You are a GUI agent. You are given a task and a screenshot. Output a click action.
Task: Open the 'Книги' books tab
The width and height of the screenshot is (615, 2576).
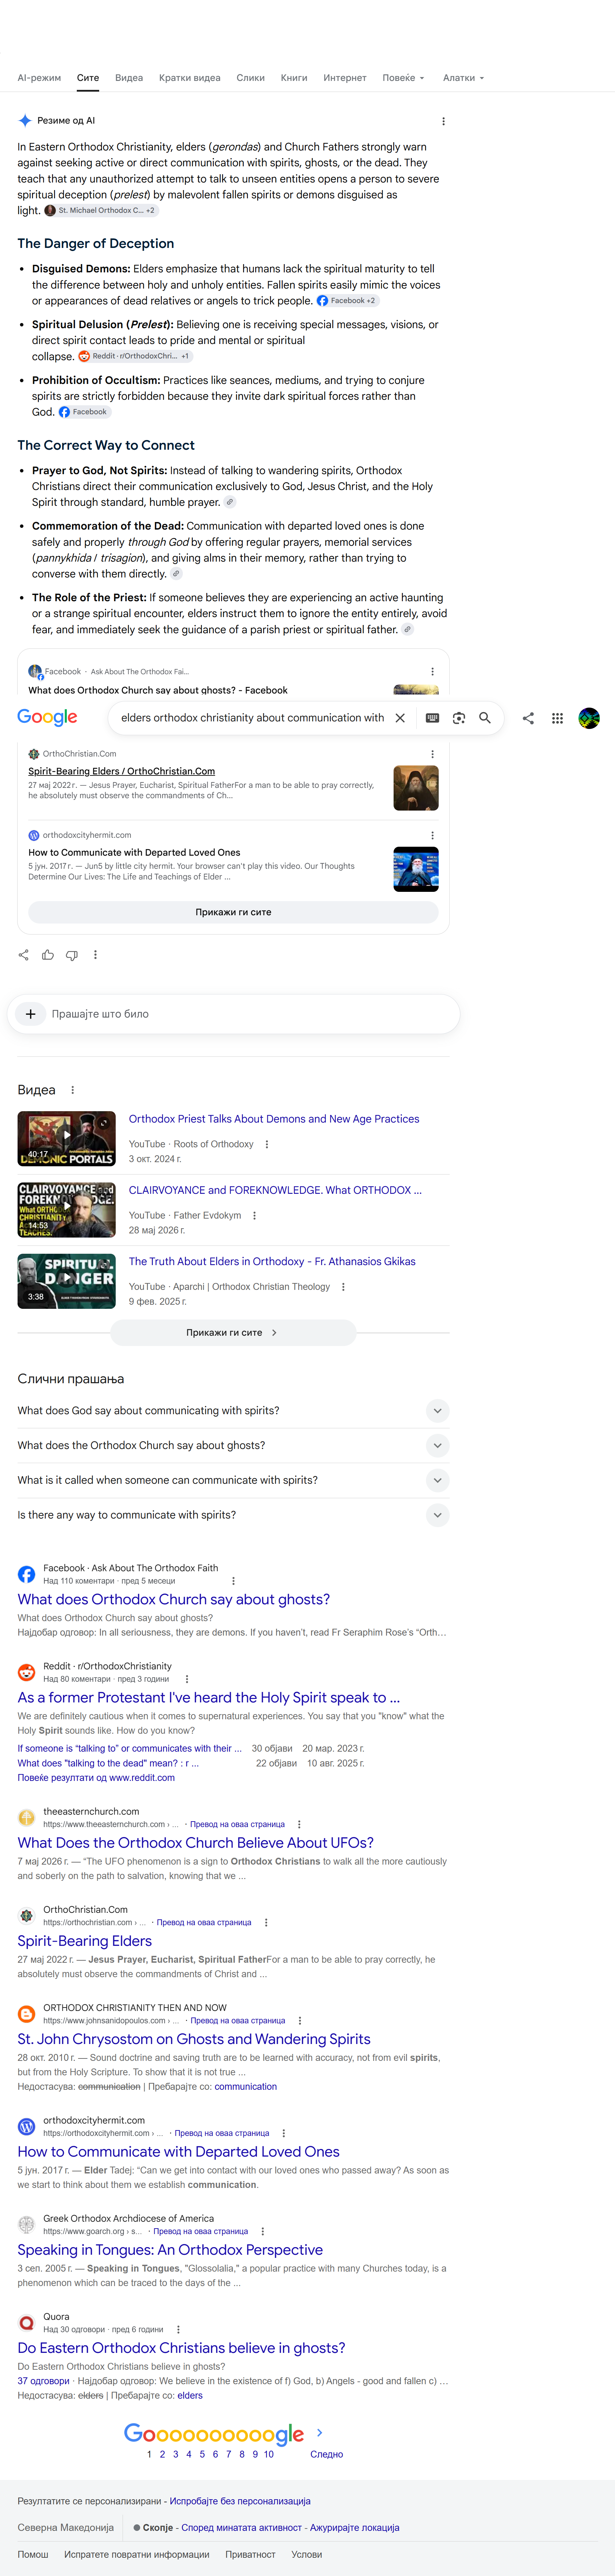click(x=294, y=78)
